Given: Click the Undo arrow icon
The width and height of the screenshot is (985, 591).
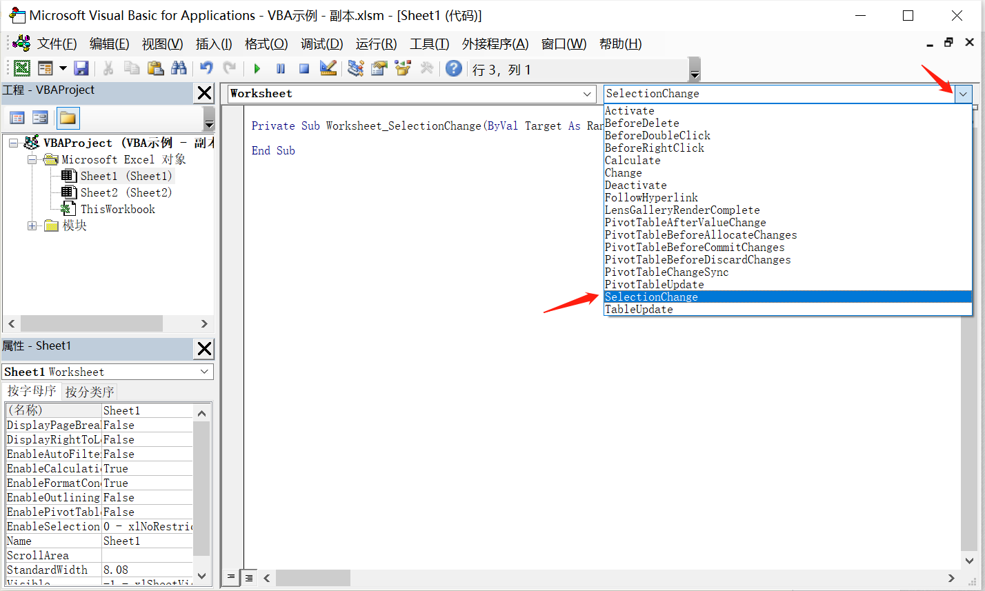Looking at the screenshot, I should point(206,68).
